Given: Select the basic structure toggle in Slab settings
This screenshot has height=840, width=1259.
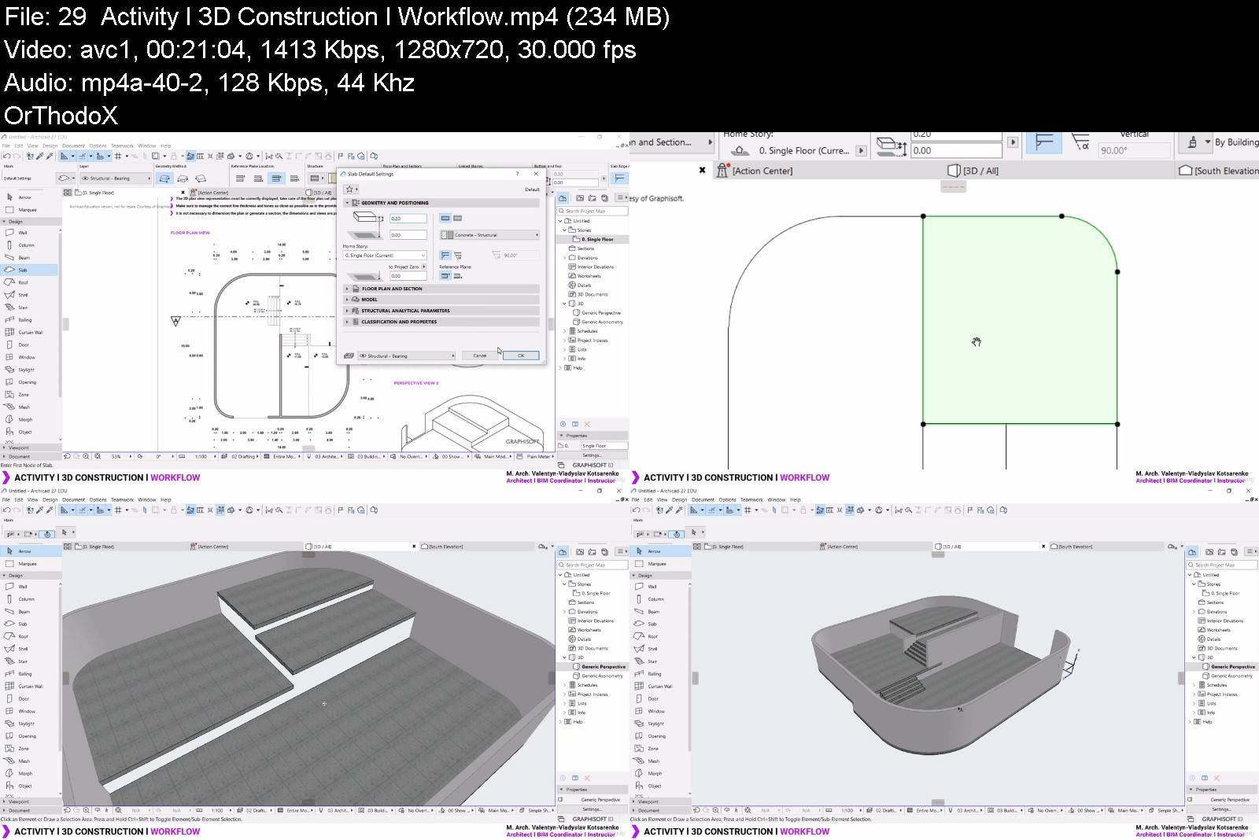Looking at the screenshot, I should 445,218.
